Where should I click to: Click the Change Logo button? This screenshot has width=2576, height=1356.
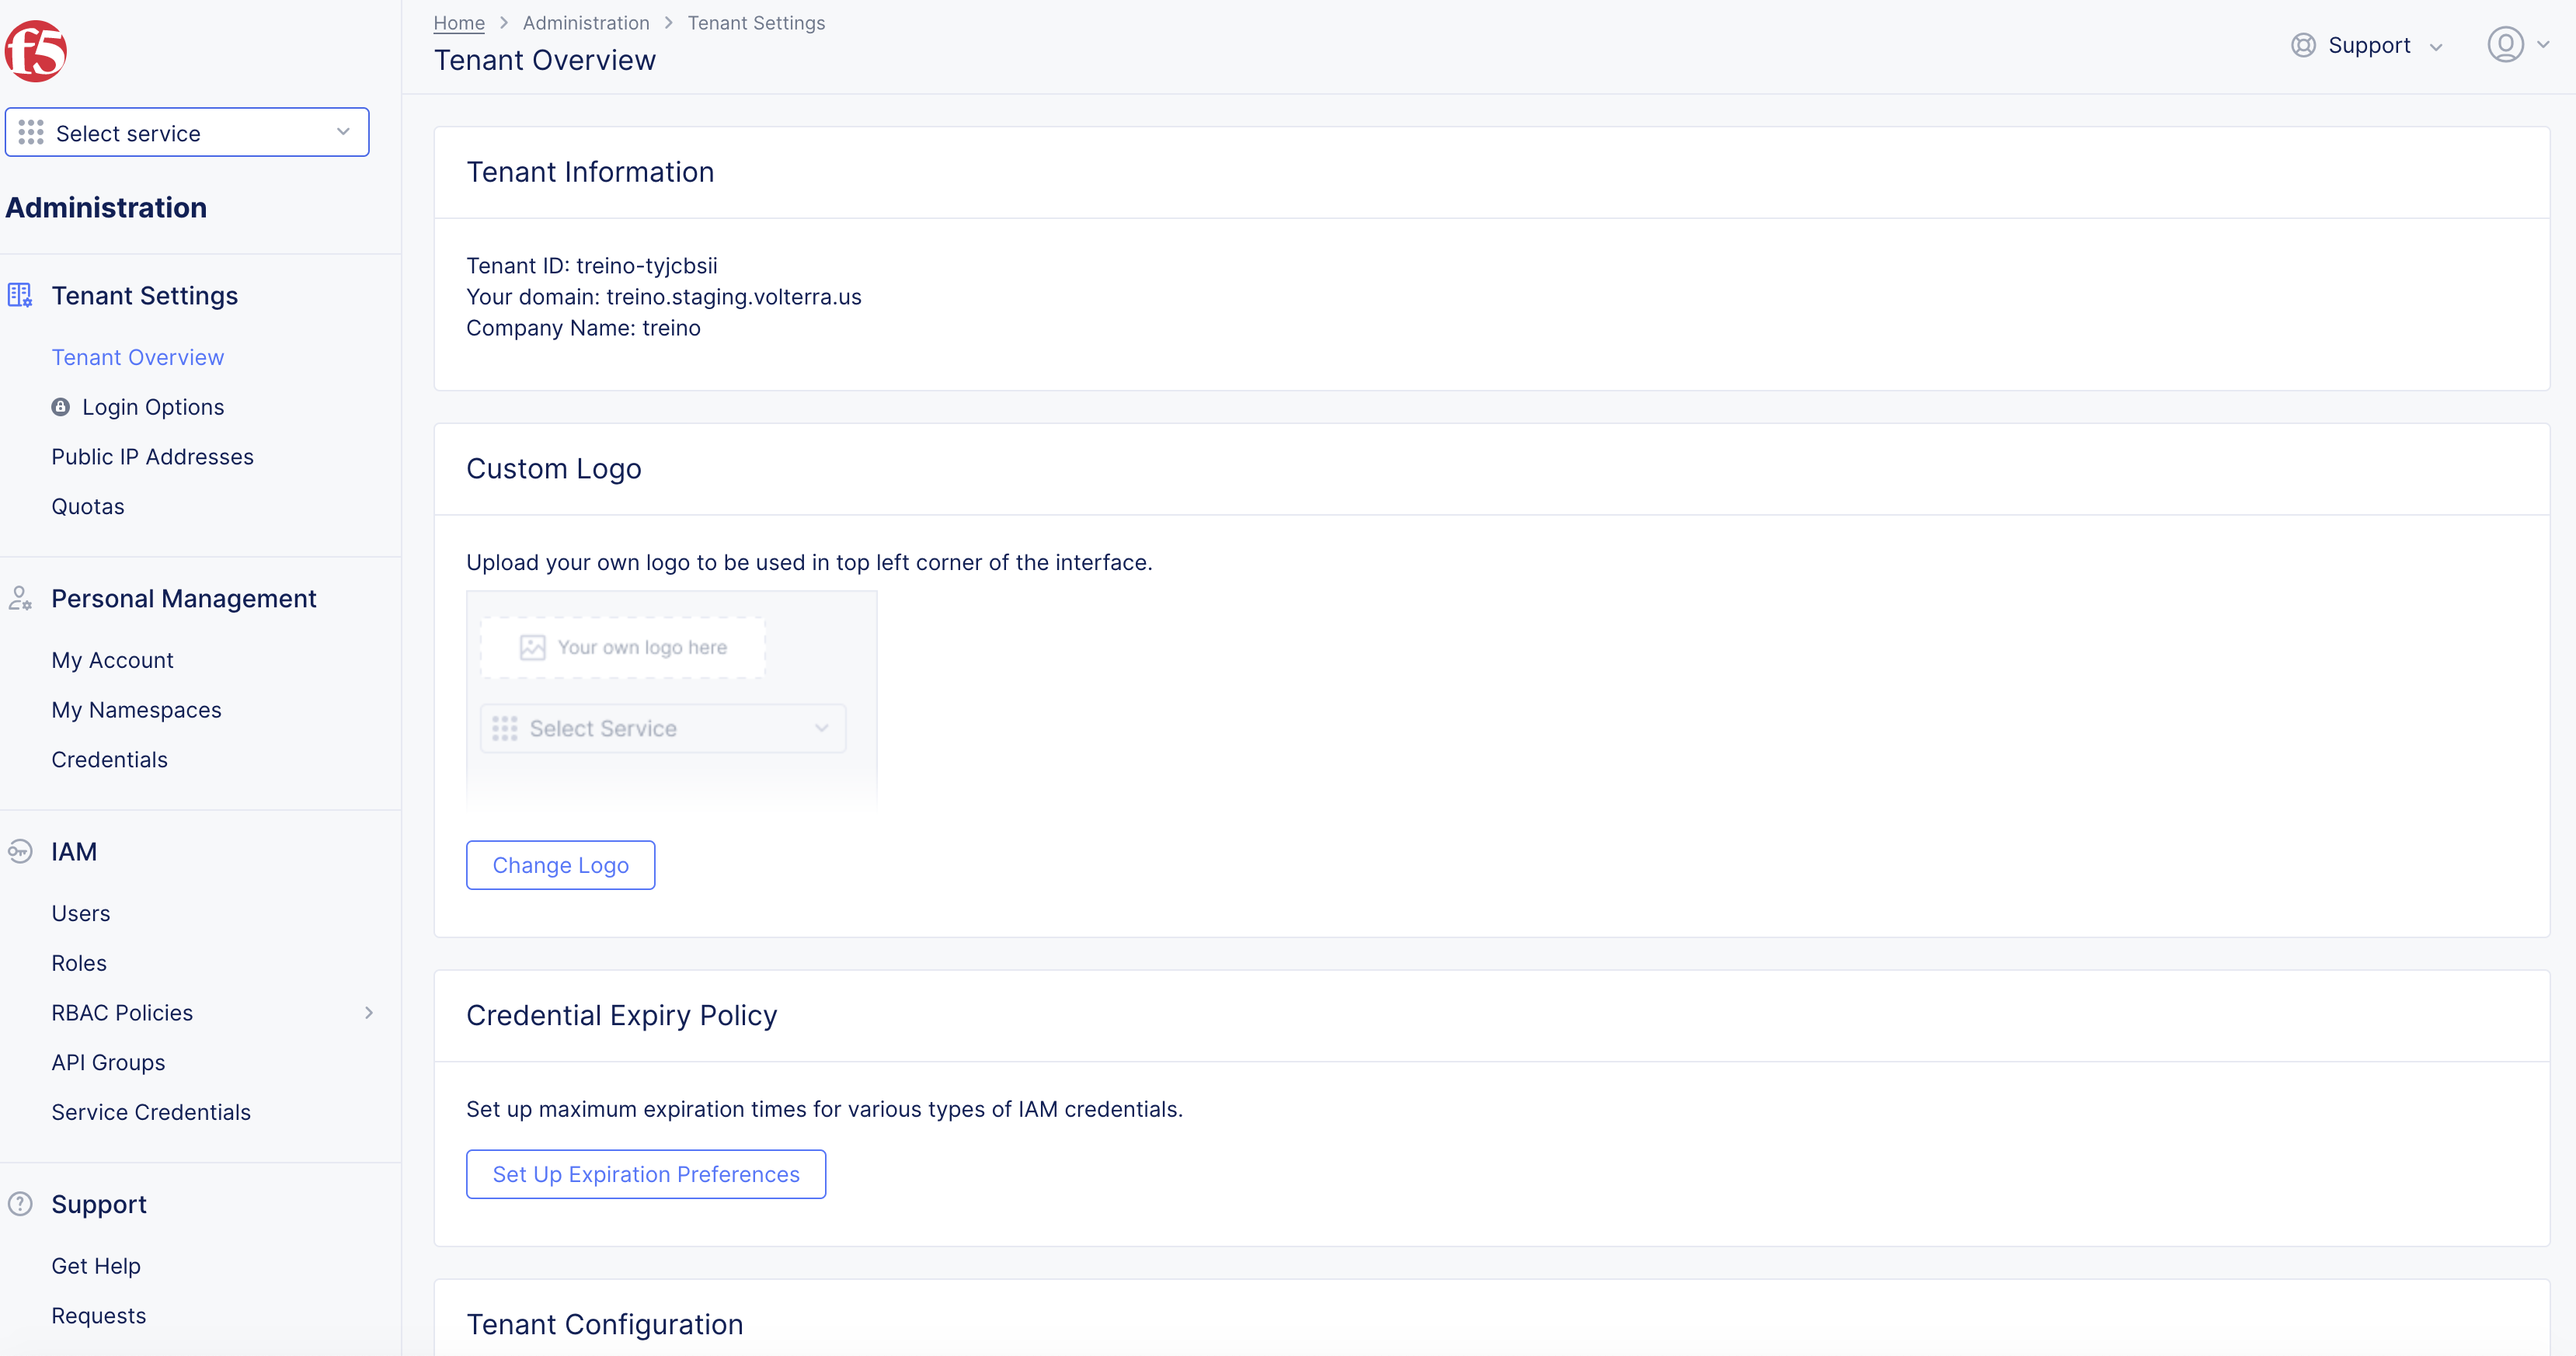coord(560,865)
